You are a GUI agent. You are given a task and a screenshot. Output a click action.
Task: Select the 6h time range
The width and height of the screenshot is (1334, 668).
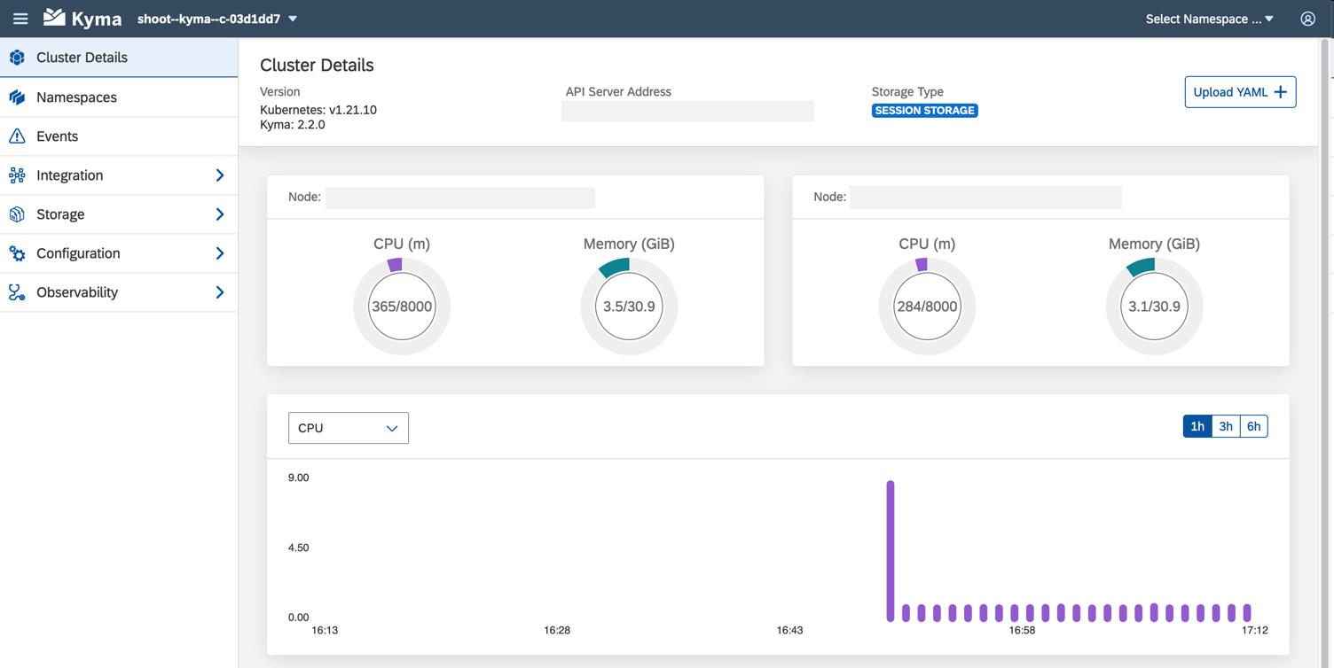point(1253,426)
